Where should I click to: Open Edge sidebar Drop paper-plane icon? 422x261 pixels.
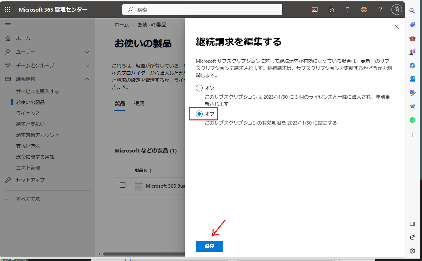[412, 106]
